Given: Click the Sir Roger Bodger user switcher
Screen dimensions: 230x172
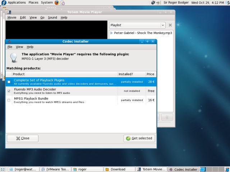Looking at the screenshot, I should coord(176,3).
